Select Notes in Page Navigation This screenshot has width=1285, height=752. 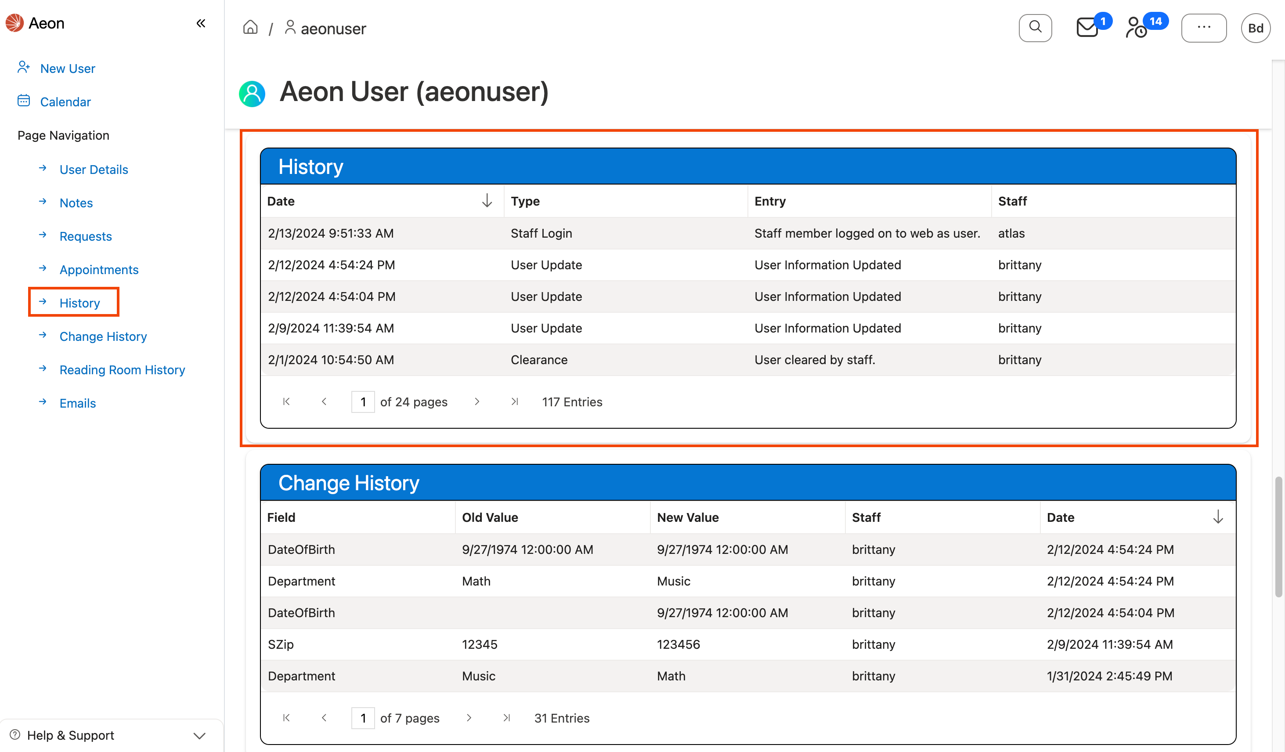click(x=76, y=202)
